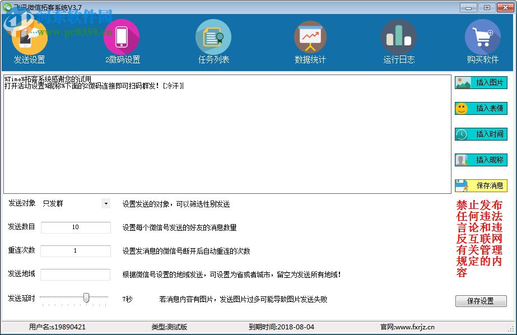Click the 任务列表 tab label text
The width and height of the screenshot is (517, 335).
coord(213,60)
